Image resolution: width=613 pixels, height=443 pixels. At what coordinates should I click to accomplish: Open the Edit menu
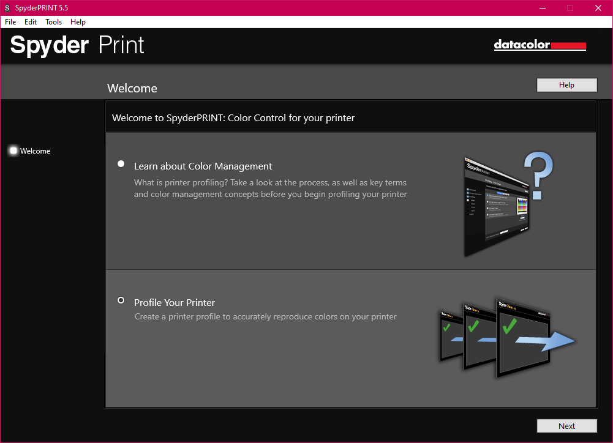point(31,22)
